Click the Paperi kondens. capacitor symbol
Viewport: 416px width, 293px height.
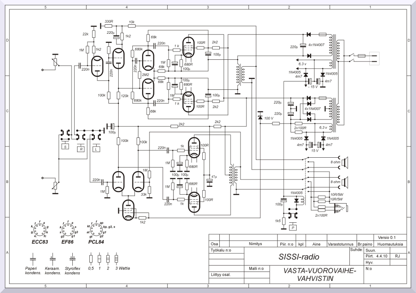(x=33, y=258)
